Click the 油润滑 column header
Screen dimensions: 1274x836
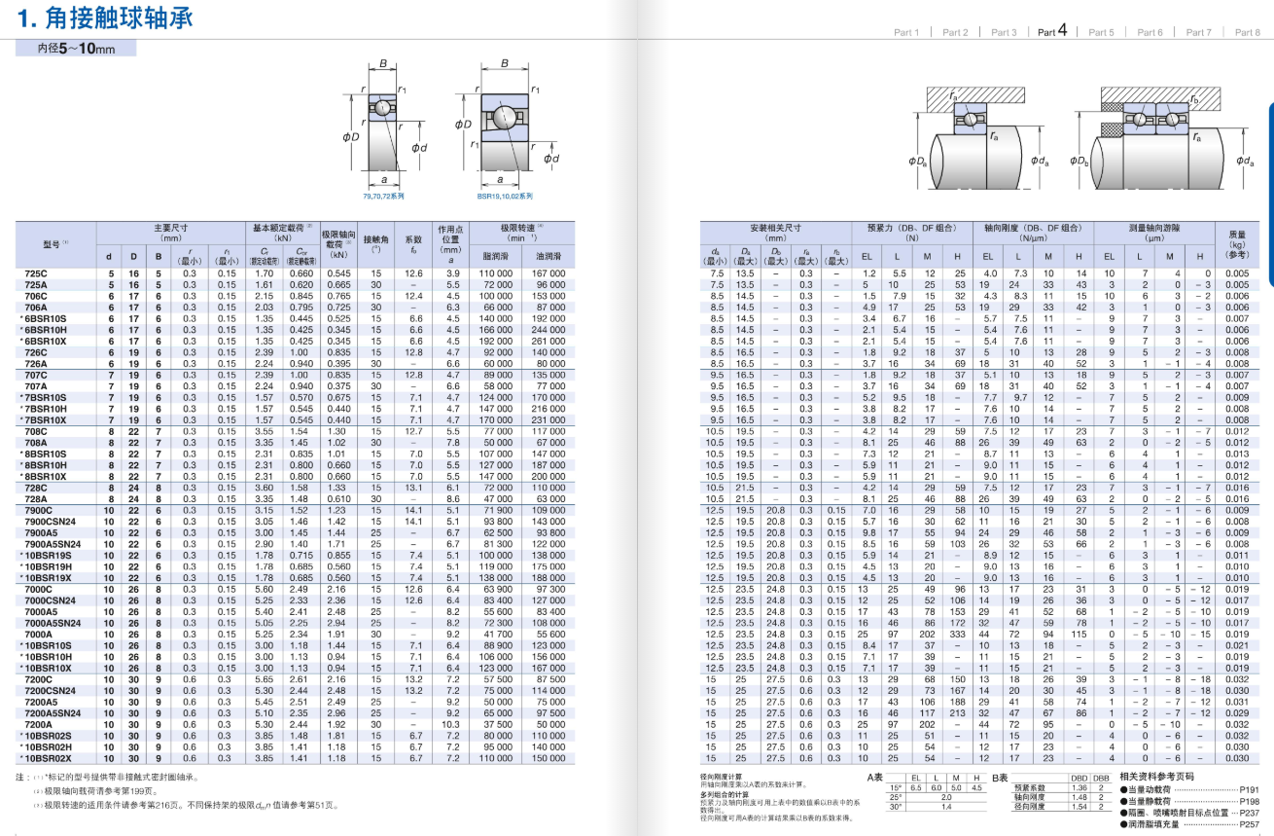coord(549,257)
